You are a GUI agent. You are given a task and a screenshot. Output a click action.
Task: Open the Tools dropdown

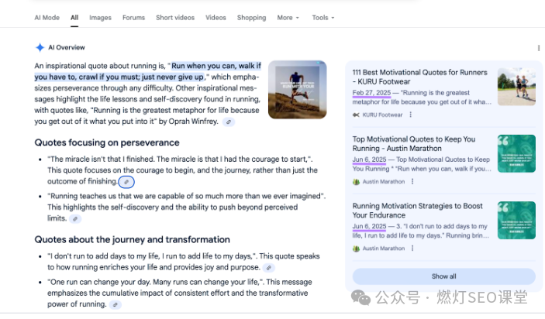click(323, 18)
